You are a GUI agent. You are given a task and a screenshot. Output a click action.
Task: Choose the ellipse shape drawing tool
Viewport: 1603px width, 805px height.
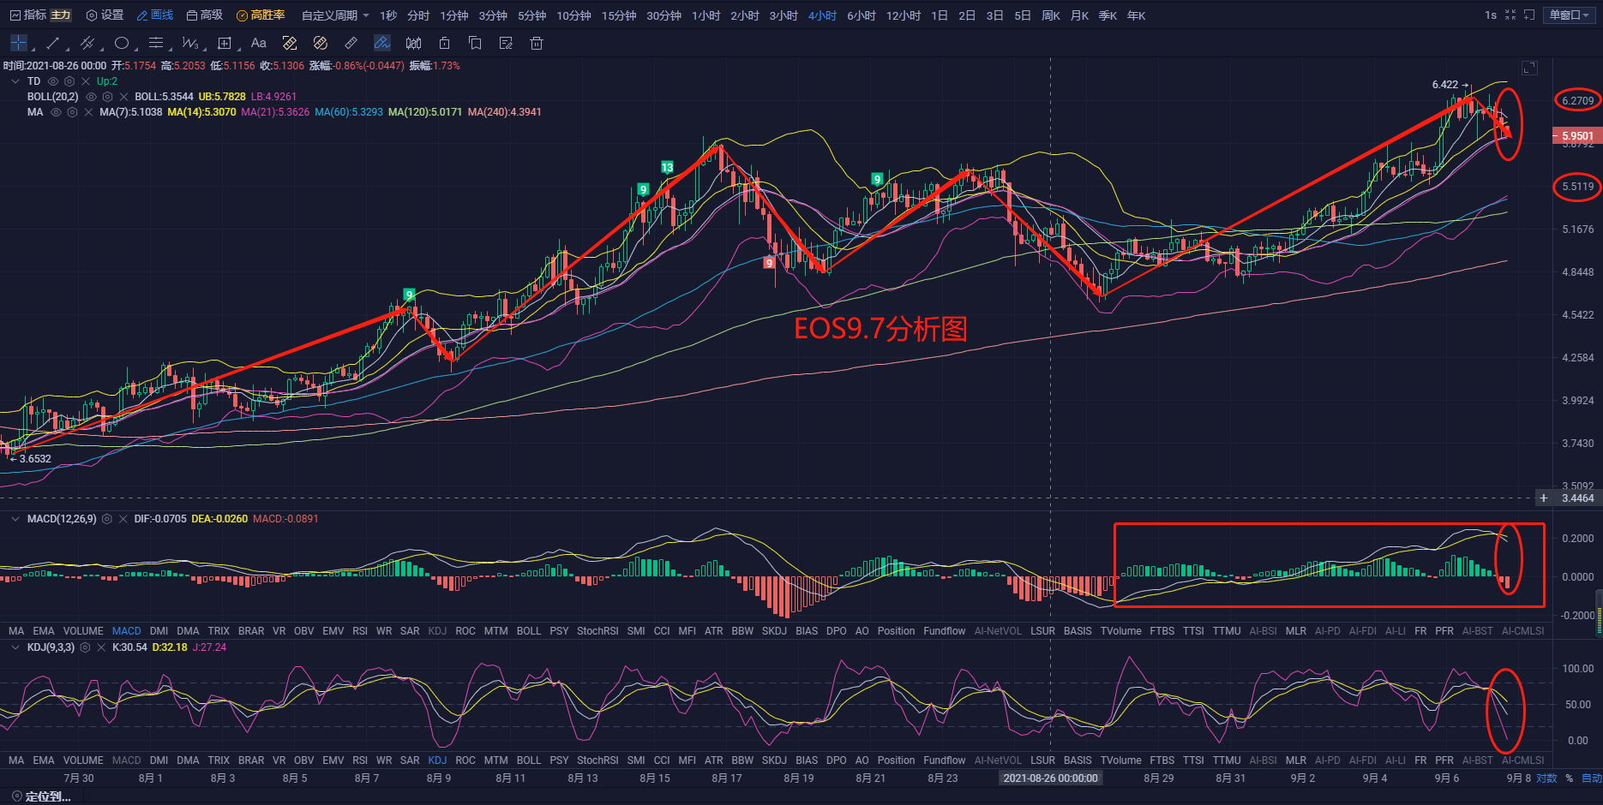pyautogui.click(x=122, y=43)
